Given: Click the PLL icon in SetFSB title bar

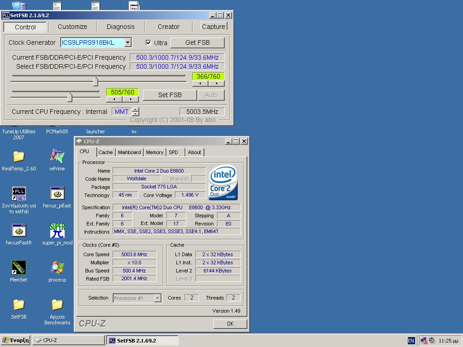Looking at the screenshot, I should point(5,15).
